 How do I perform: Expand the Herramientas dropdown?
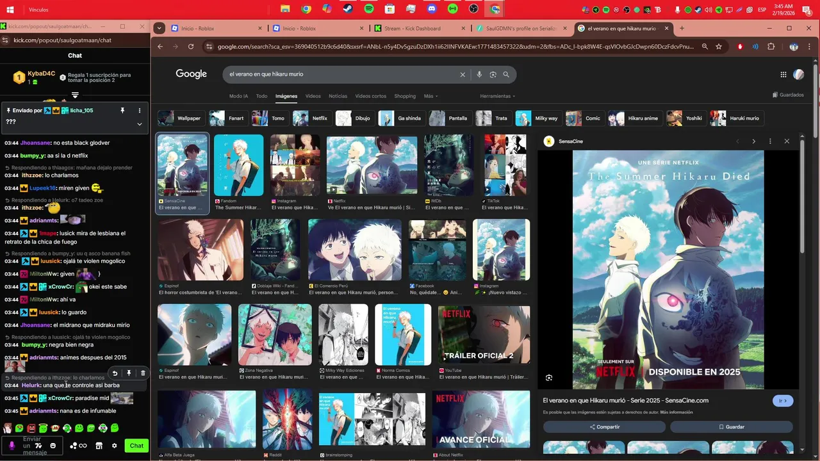coord(498,96)
